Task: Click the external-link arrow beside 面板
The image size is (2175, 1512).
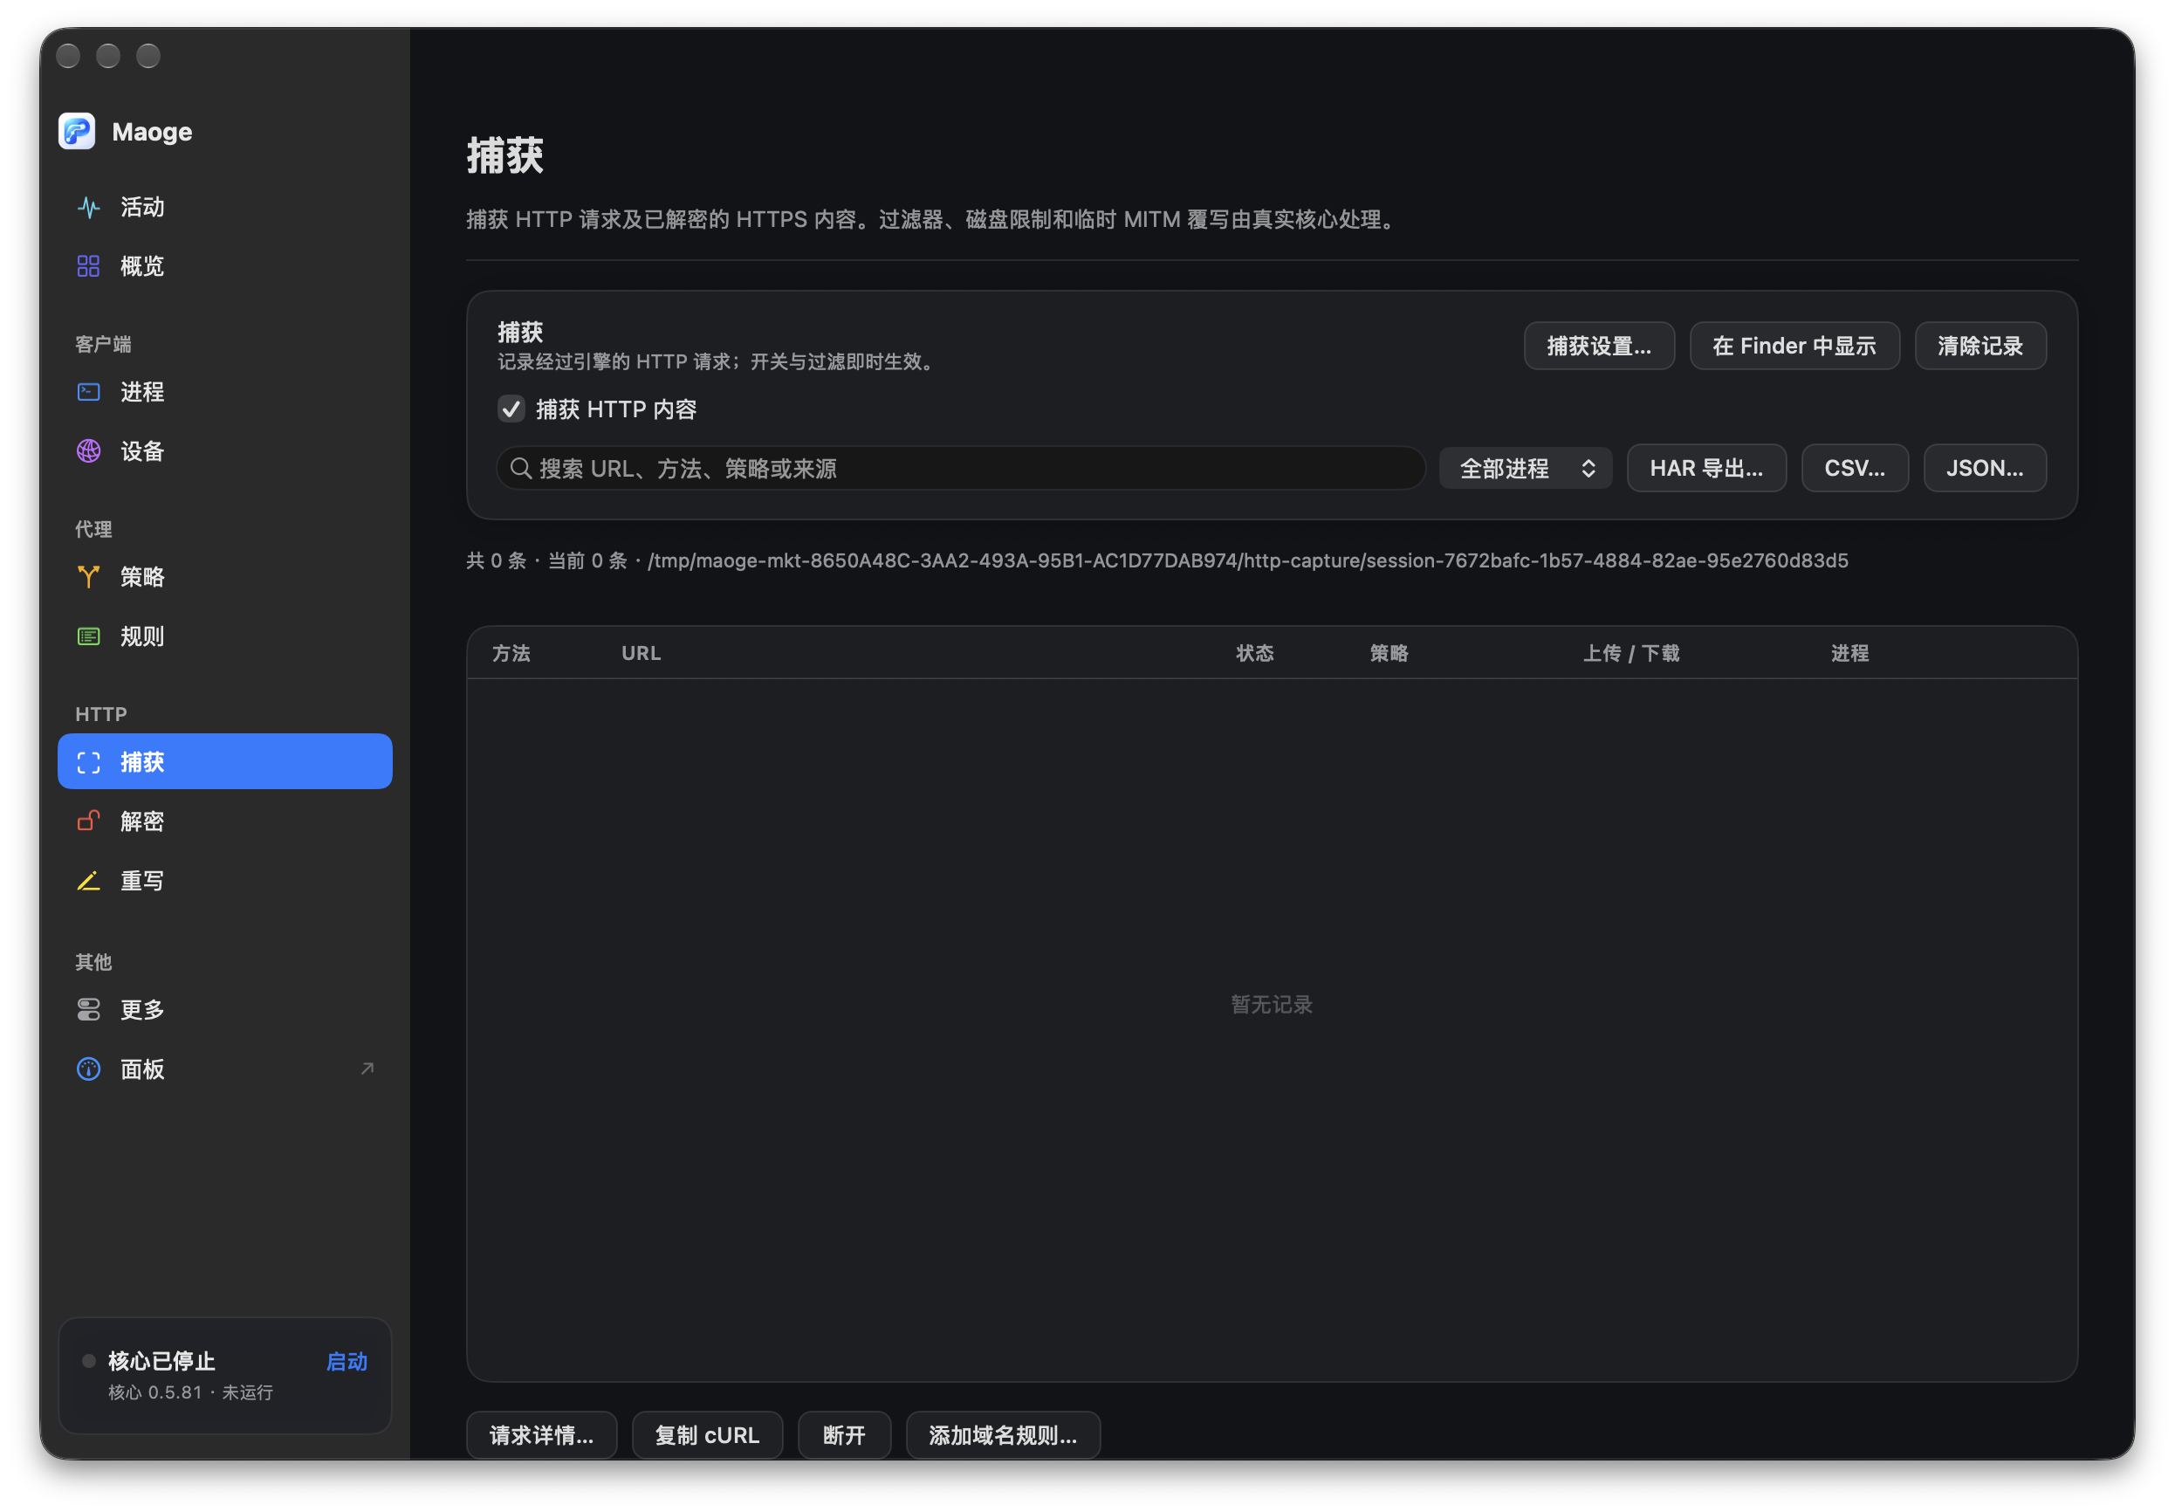Action: (x=367, y=1069)
